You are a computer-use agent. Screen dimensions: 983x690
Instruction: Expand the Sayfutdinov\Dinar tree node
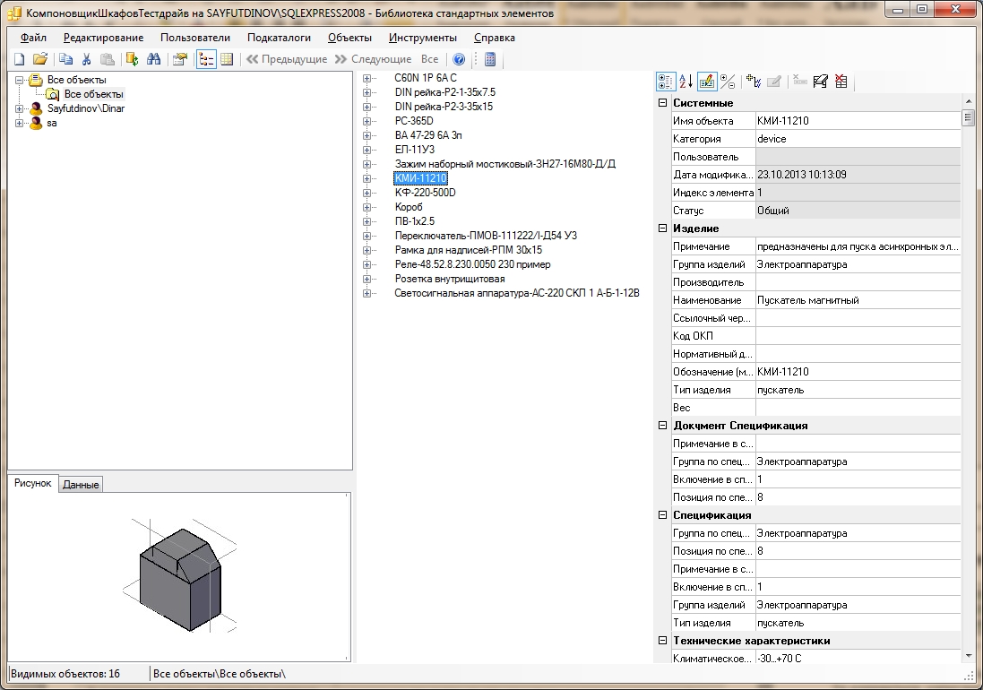[20, 108]
